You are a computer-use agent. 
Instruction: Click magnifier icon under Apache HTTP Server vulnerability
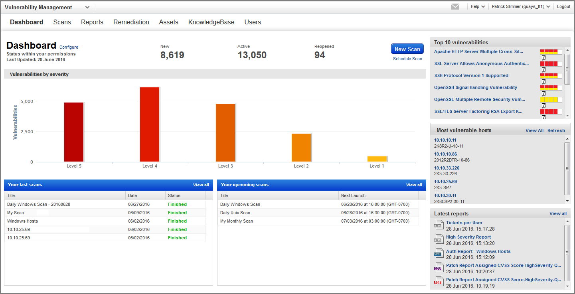pos(543,58)
